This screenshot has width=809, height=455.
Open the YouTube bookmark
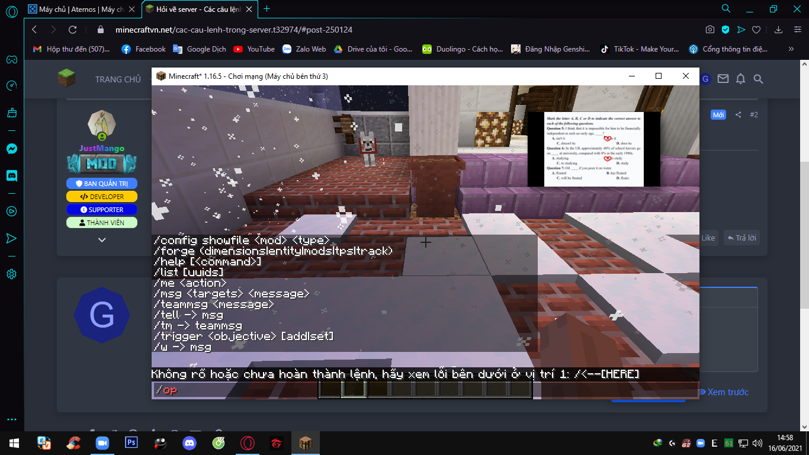point(254,49)
